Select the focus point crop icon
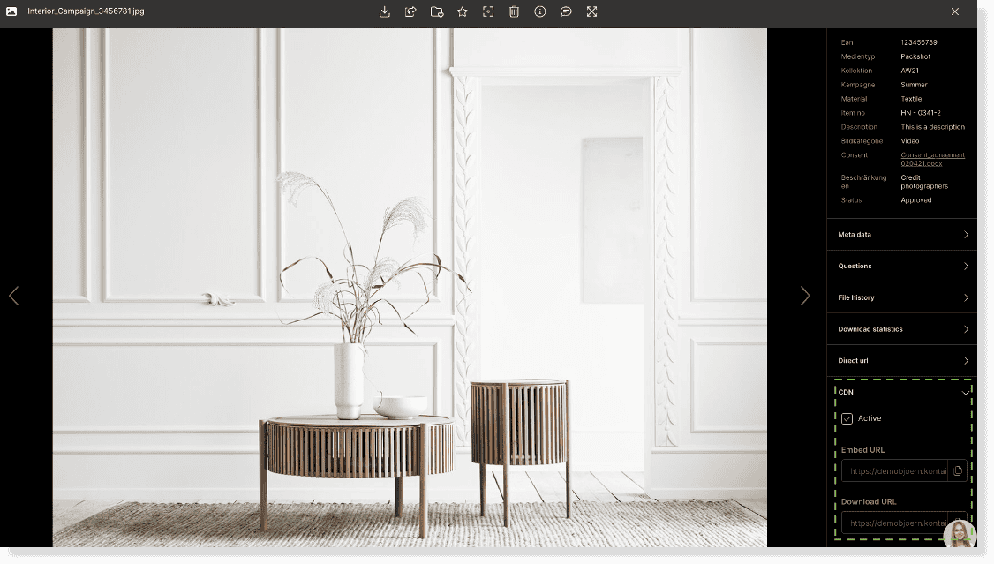 pos(488,11)
